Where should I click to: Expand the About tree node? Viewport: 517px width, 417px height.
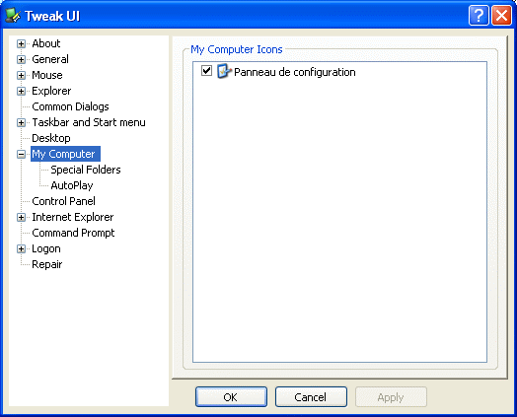(x=21, y=43)
